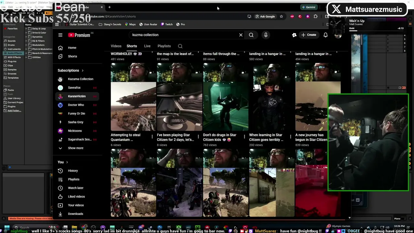Open the more options menu for I've been playing Star Citizen
414x233 pixels.
(198, 137)
